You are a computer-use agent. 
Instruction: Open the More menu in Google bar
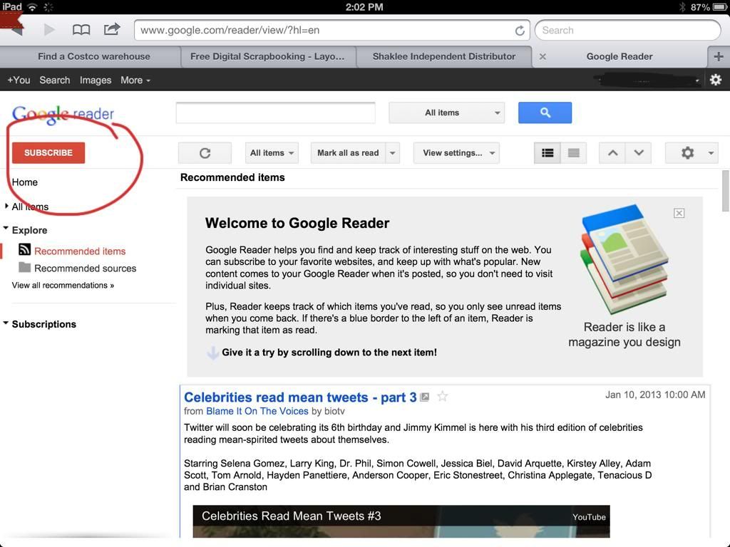[135, 80]
